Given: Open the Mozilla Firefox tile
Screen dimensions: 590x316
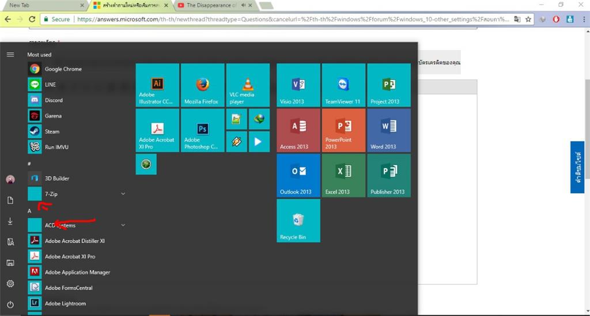Looking at the screenshot, I should (x=202, y=85).
